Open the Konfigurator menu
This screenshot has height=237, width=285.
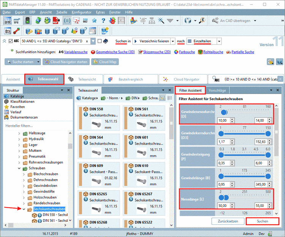[81, 12]
